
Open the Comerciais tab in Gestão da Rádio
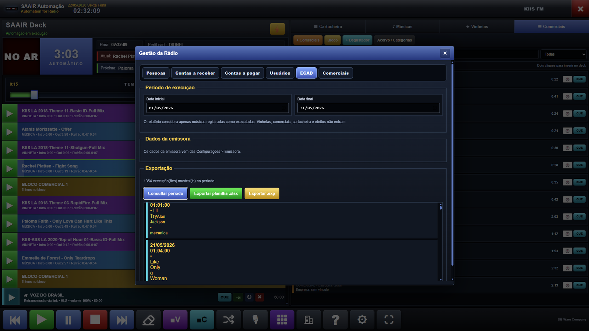[x=336, y=73]
